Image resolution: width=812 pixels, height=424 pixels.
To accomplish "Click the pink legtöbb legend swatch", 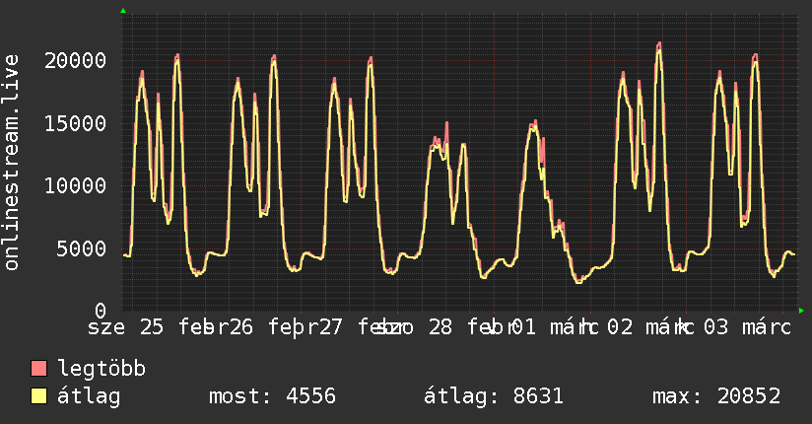I will [38, 368].
